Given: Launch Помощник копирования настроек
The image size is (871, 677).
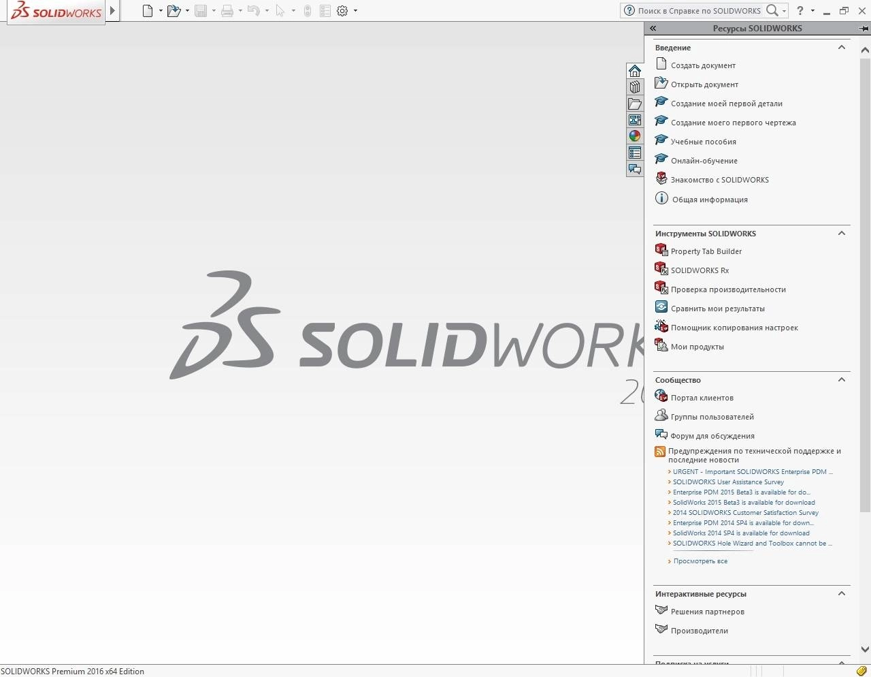Looking at the screenshot, I should point(734,328).
